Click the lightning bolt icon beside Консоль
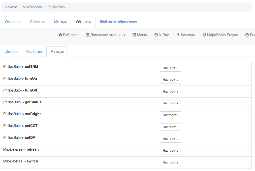The image size is (255, 171). pyautogui.click(x=178, y=35)
